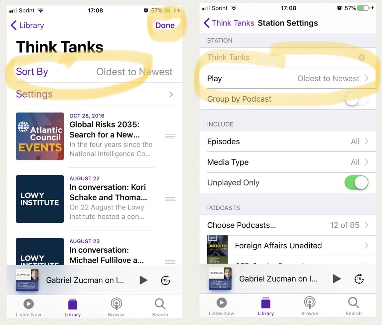Open Search tab in right screen
The width and height of the screenshot is (382, 325).
click(354, 307)
